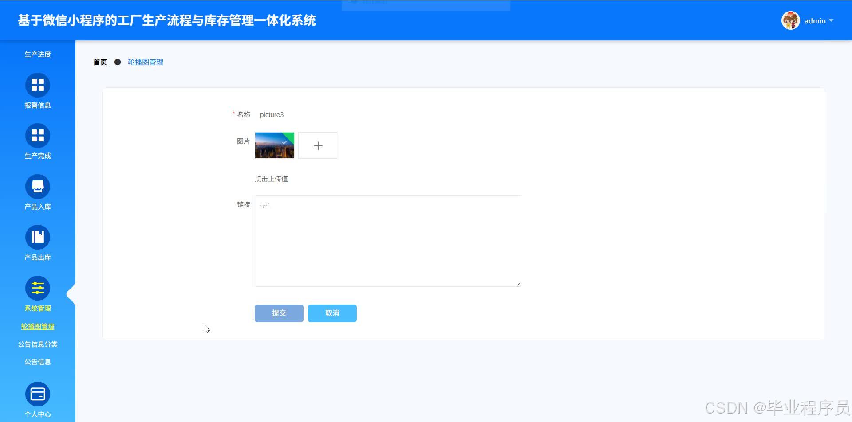
Task: Open 公告信息分类 submenu item
Action: click(38, 344)
